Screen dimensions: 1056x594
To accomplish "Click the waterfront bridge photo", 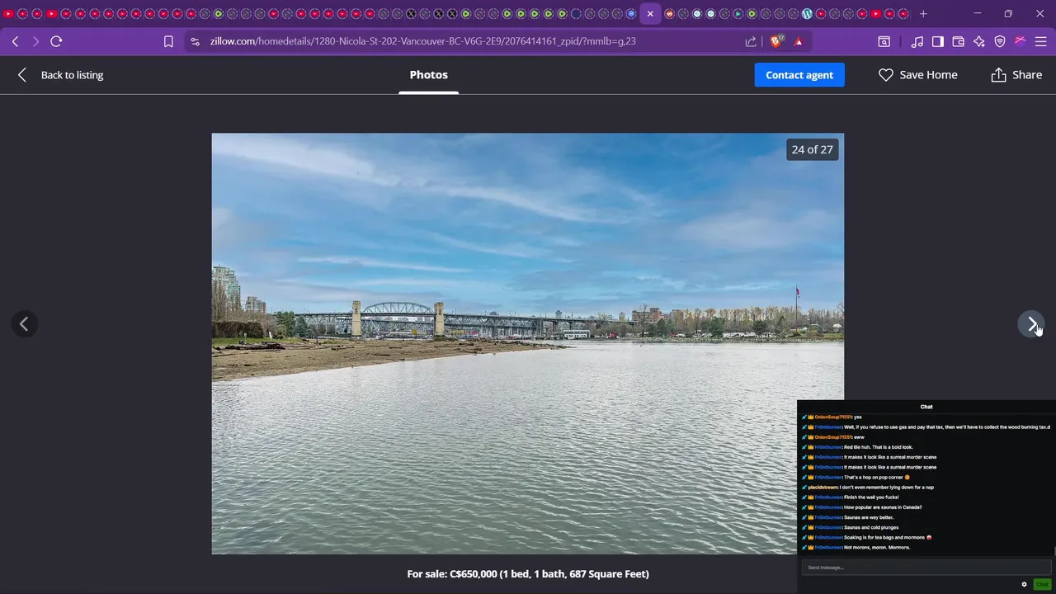I will (528, 344).
